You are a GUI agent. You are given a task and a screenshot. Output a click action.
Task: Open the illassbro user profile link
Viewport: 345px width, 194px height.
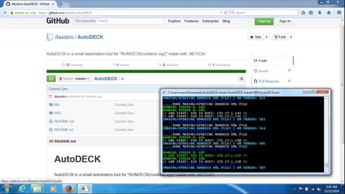[64, 37]
